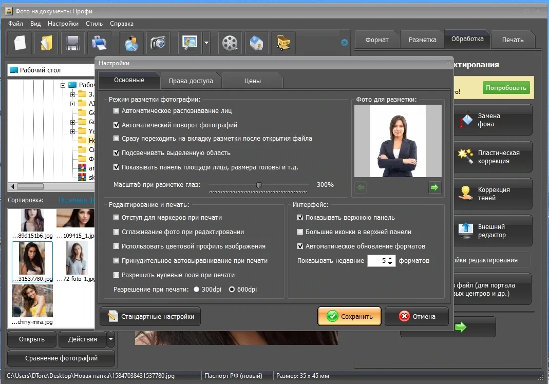
Task: Collapse the Рабочий стол tree node
Action: pos(63,85)
